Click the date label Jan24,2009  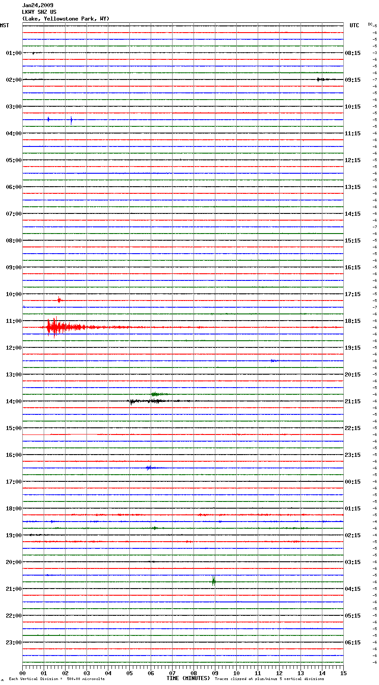click(37, 5)
